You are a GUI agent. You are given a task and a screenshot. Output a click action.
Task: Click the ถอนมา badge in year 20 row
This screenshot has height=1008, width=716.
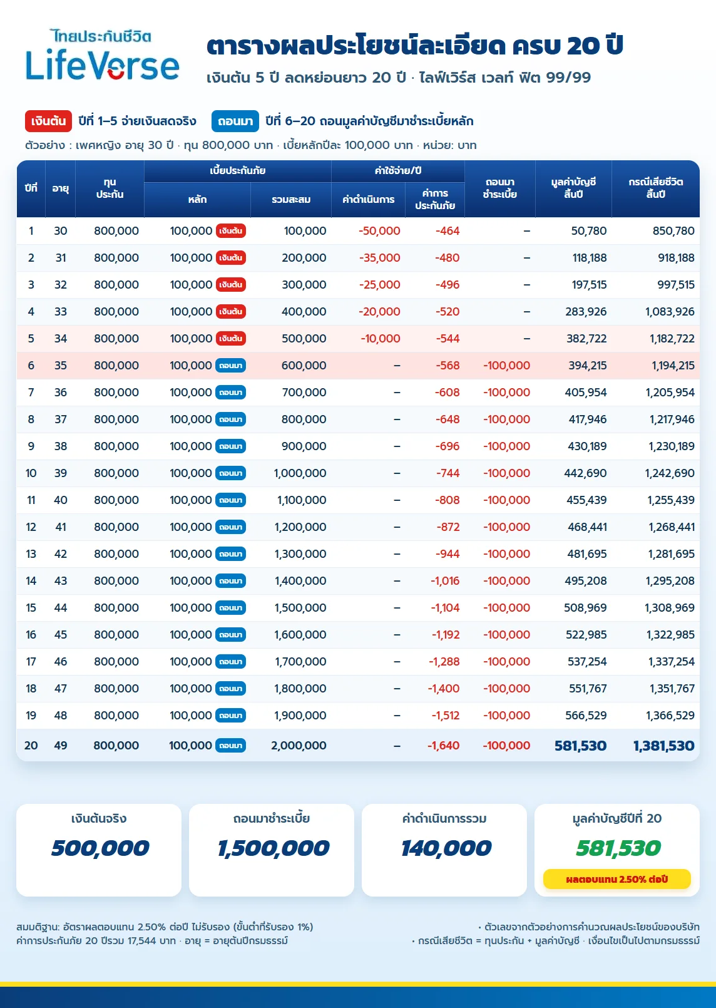pyautogui.click(x=231, y=745)
